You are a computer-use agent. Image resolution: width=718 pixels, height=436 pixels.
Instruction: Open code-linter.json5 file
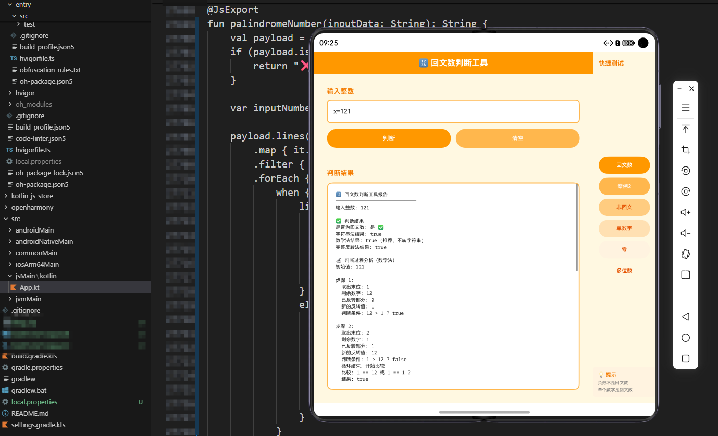[40, 138]
